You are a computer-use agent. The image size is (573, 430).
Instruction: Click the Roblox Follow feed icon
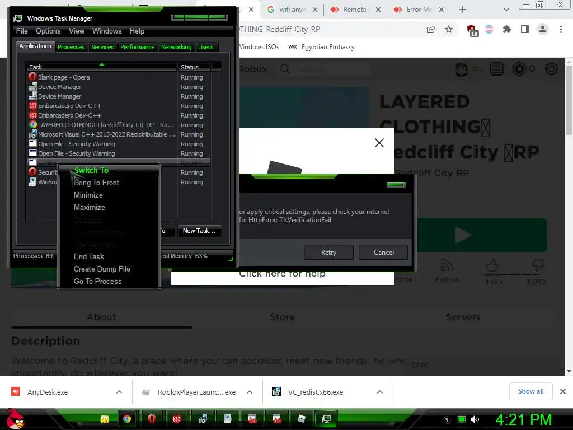(x=447, y=265)
